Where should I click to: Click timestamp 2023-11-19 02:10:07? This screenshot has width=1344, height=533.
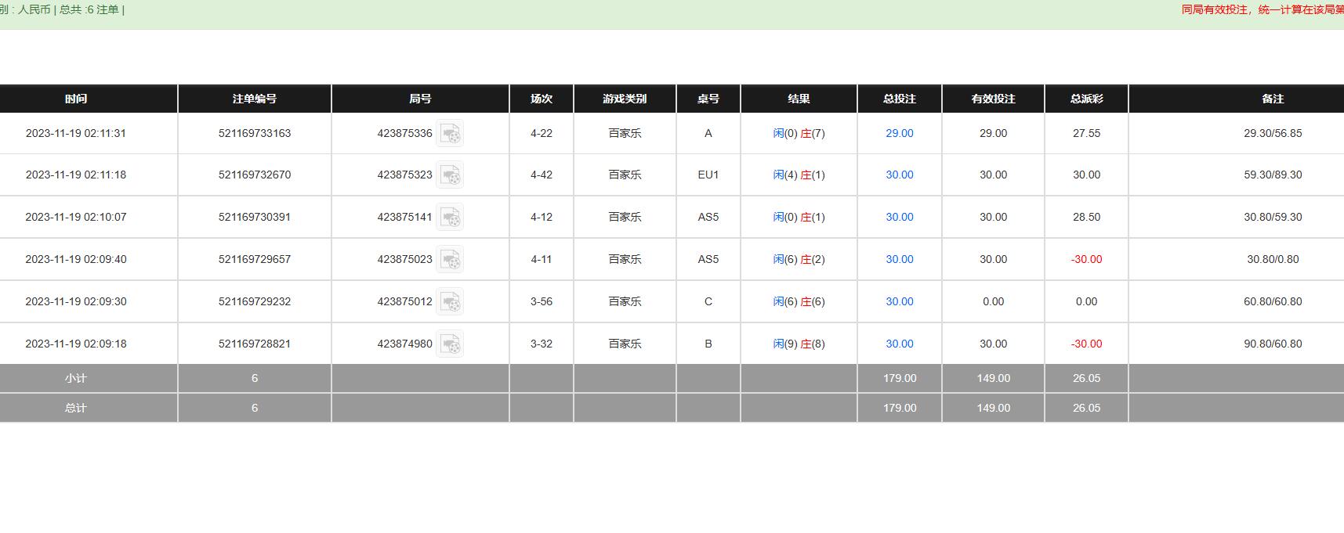pos(76,217)
